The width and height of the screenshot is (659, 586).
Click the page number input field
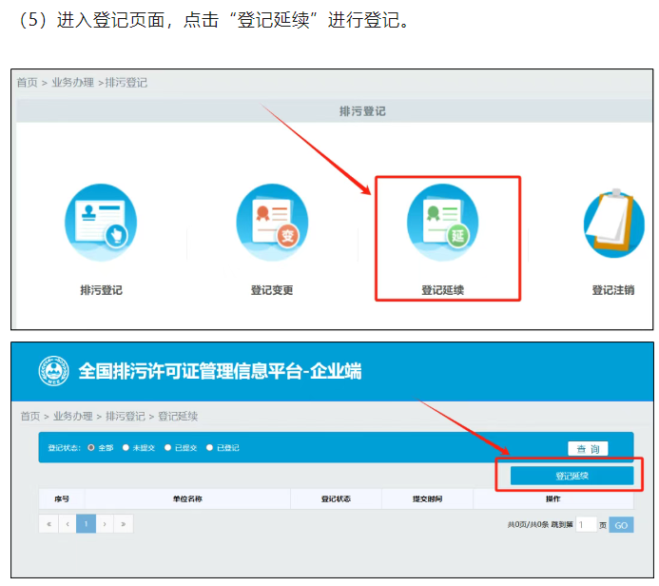tap(586, 525)
